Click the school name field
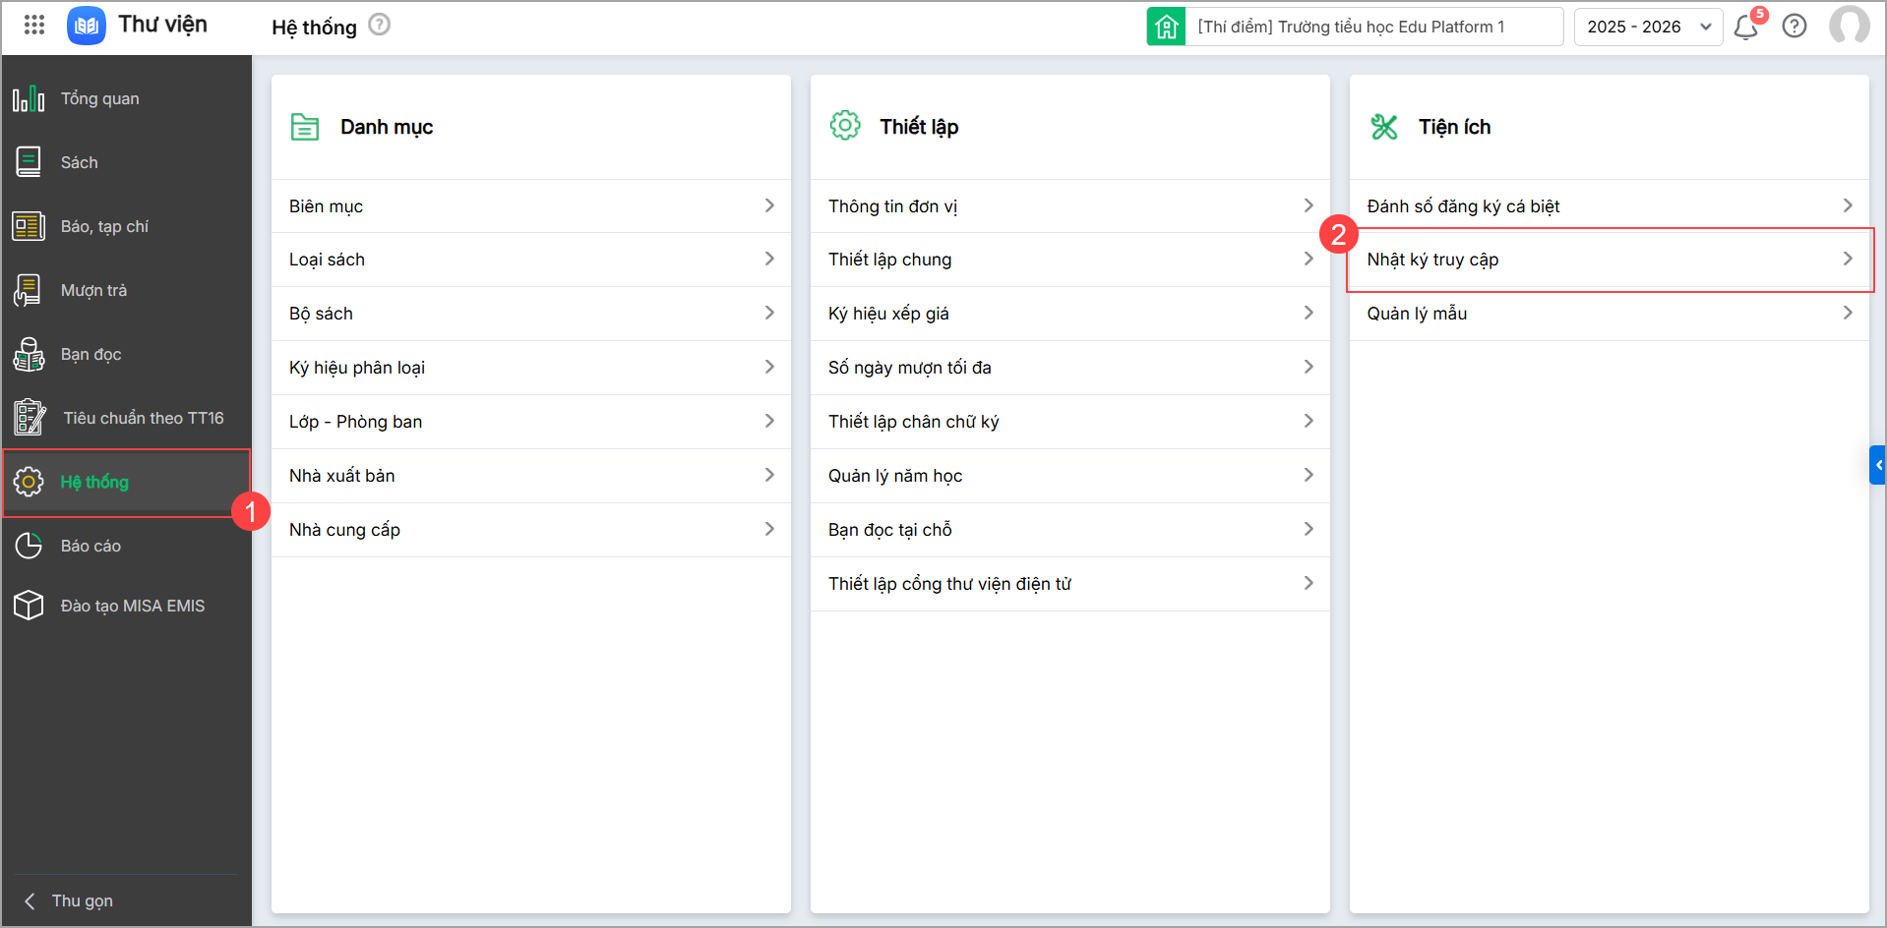 pyautogui.click(x=1372, y=27)
